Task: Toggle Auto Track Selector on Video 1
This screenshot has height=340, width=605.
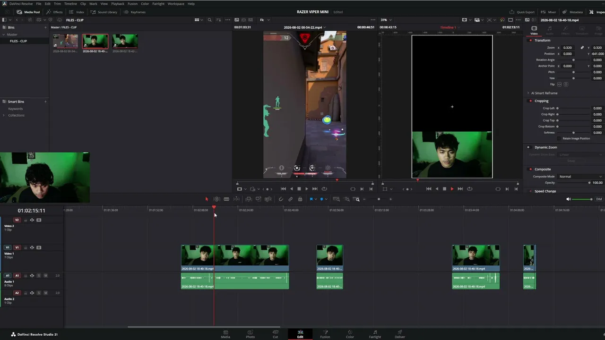Action: pos(32,247)
